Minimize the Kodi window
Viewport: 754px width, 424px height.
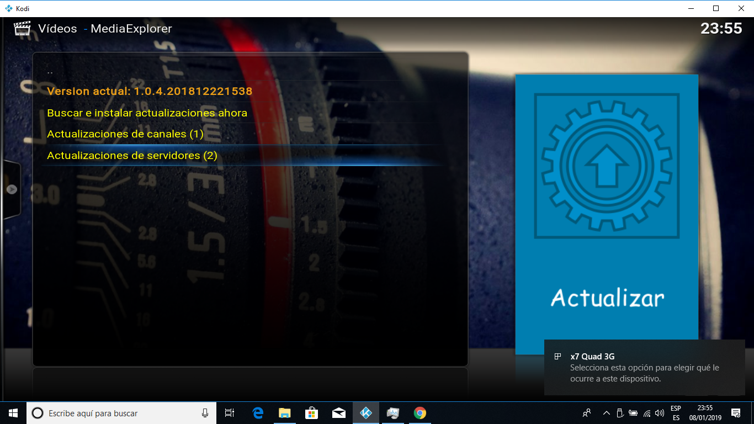[x=691, y=8]
